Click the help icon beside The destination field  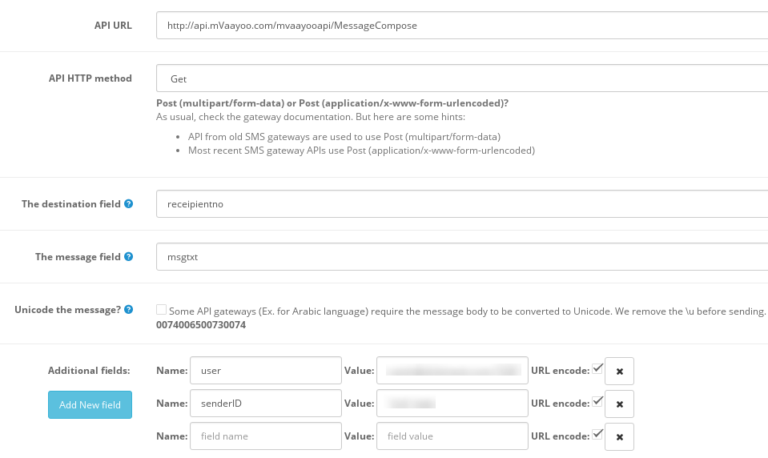coord(129,204)
